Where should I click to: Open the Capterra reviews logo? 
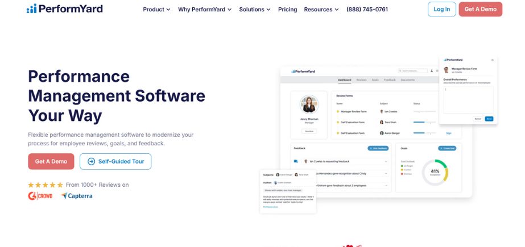tap(77, 196)
